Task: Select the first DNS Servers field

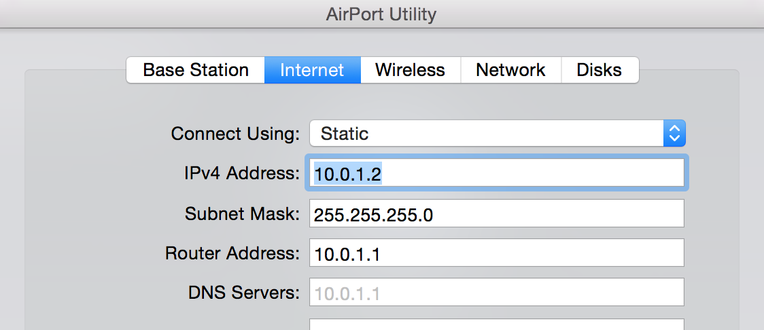Action: tap(497, 293)
